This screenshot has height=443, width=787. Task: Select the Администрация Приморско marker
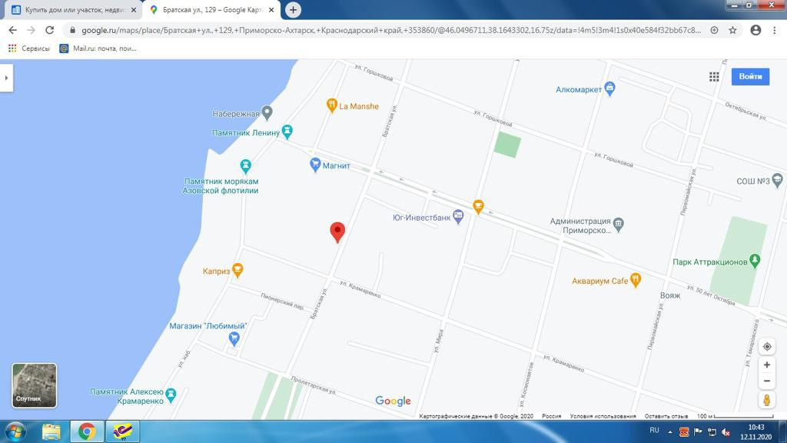point(619,225)
